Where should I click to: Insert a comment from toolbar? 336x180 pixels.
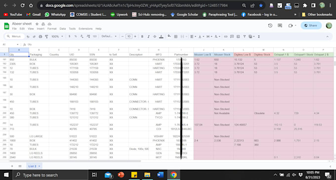click(232, 37)
